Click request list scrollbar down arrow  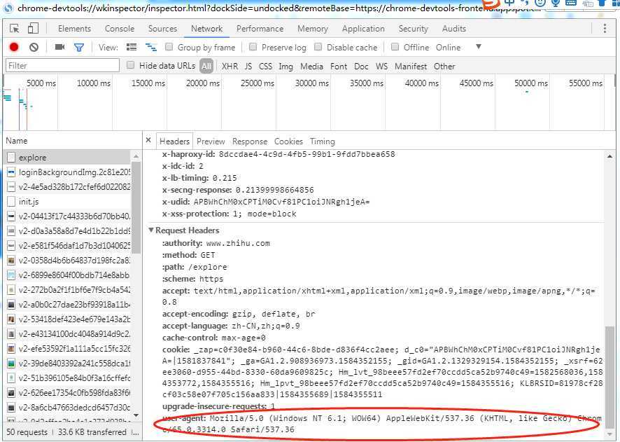pyautogui.click(x=136, y=415)
